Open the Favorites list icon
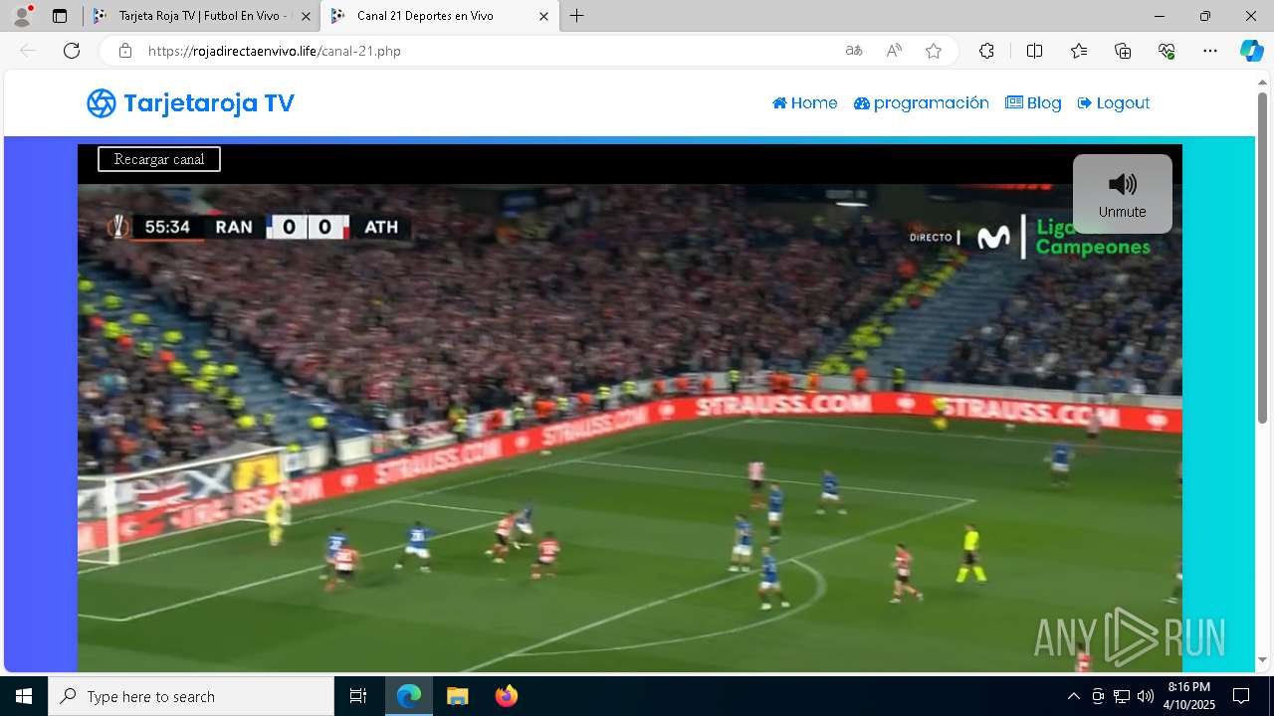 click(x=1079, y=51)
